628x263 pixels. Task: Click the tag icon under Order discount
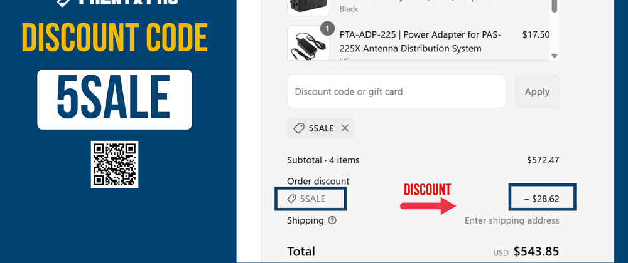291,199
